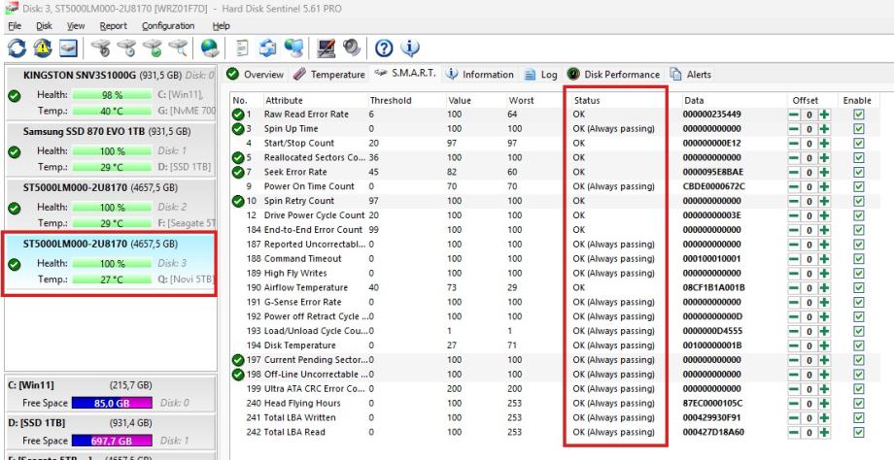Click green status icon beside Spin Retry Count
The height and width of the screenshot is (460, 894).
[x=238, y=201]
